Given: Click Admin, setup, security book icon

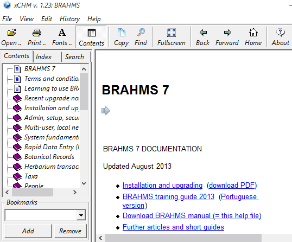Looking at the screenshot, I should click(17, 118).
